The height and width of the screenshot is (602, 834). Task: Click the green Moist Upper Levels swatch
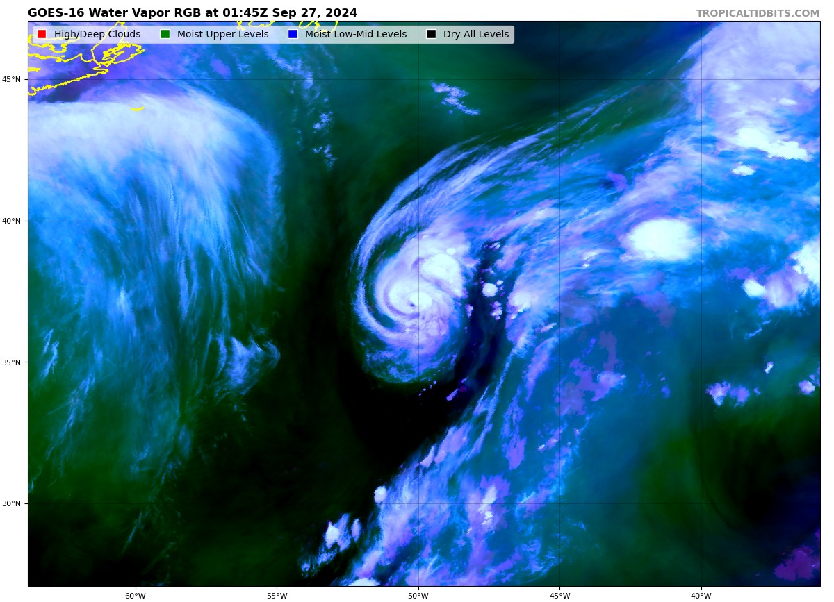165,34
